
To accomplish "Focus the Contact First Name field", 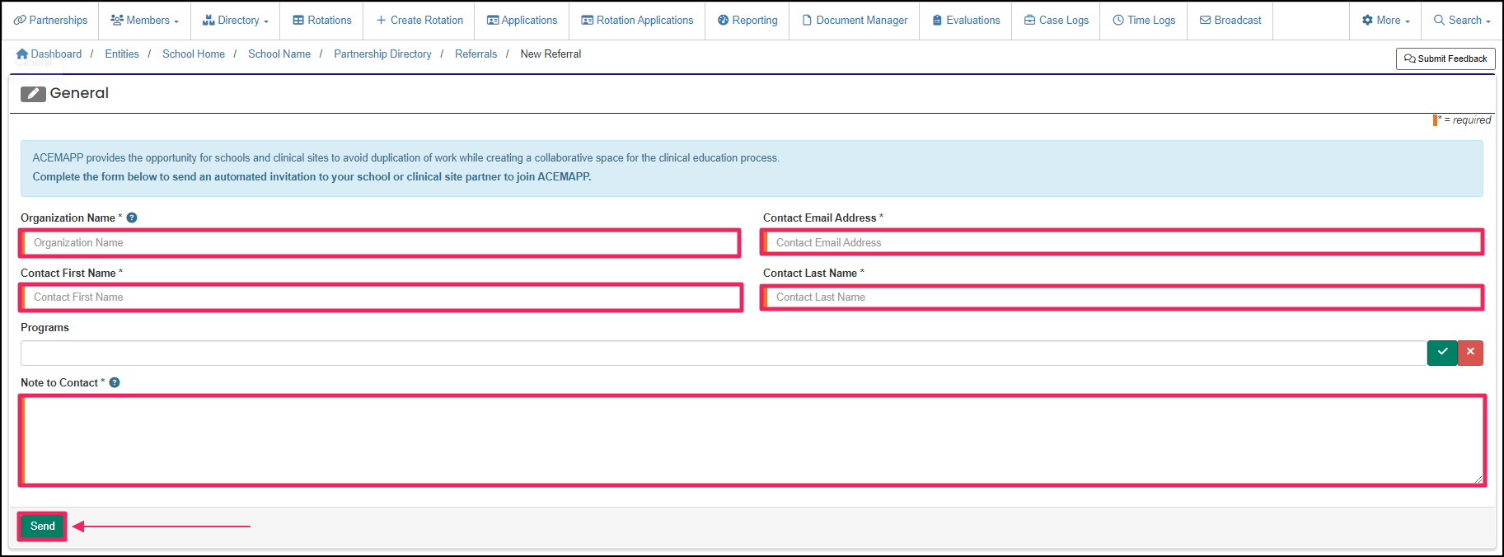I will pyautogui.click(x=380, y=297).
